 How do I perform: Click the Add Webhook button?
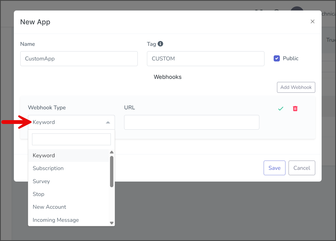point(296,87)
